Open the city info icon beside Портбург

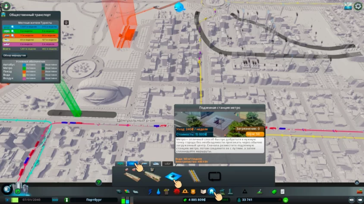(66, 200)
